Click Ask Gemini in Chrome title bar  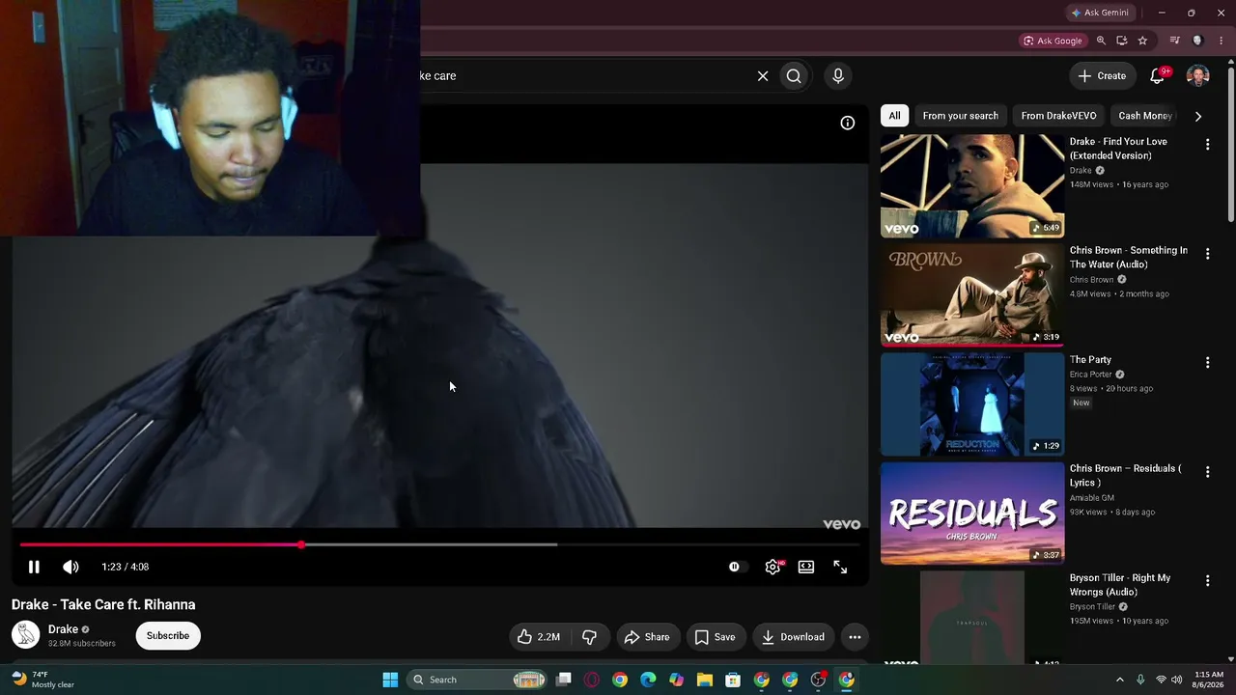pos(1099,13)
